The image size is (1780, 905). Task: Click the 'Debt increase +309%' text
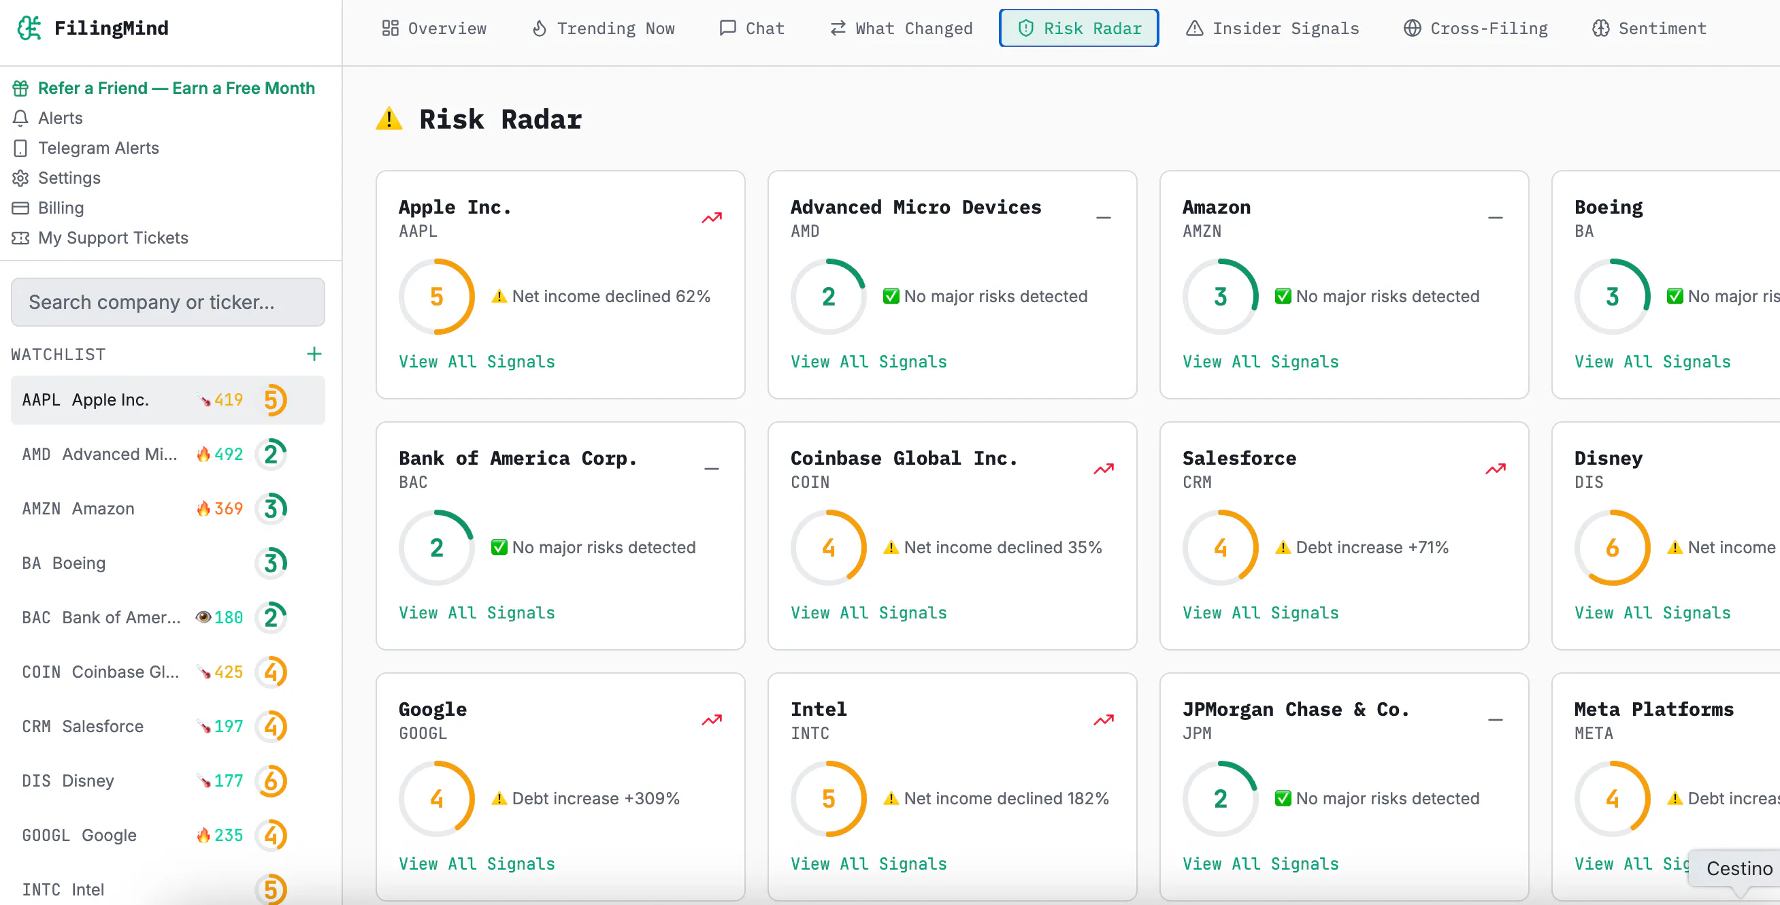595,798
